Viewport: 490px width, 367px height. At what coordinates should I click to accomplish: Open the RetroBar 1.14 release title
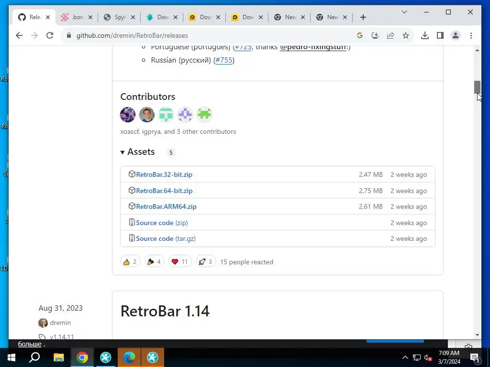[x=165, y=311]
